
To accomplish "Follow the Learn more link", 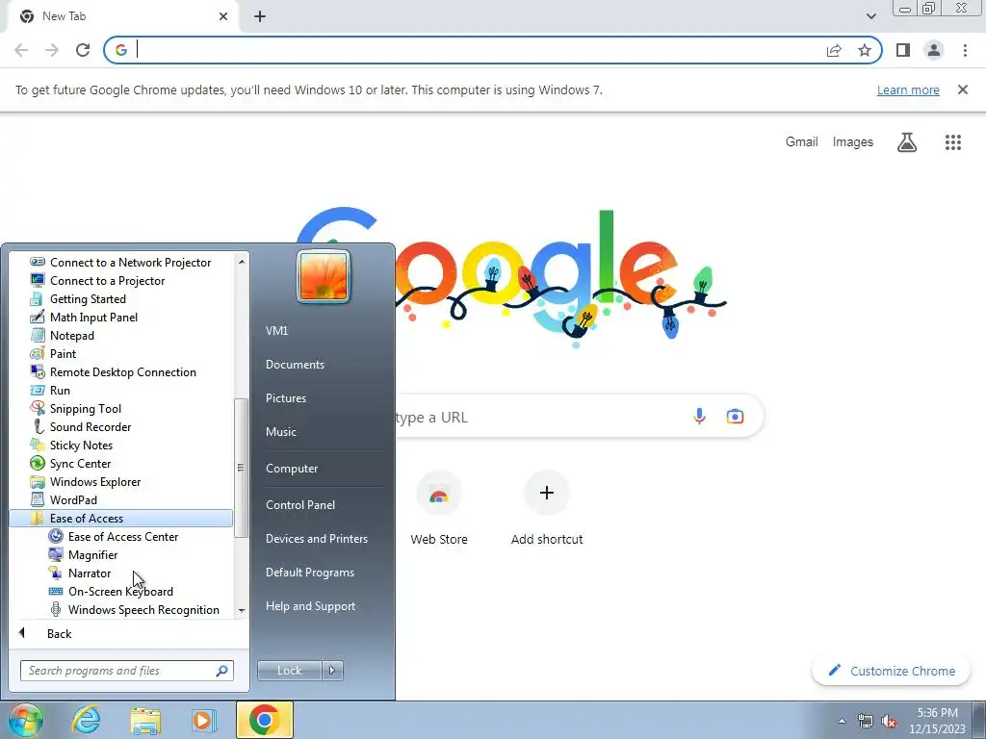I will pyautogui.click(x=908, y=89).
